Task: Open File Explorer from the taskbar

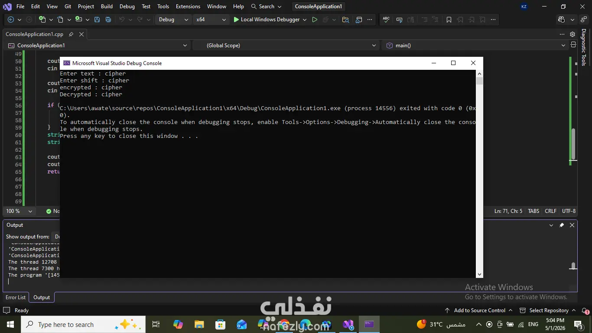Action: click(x=199, y=324)
